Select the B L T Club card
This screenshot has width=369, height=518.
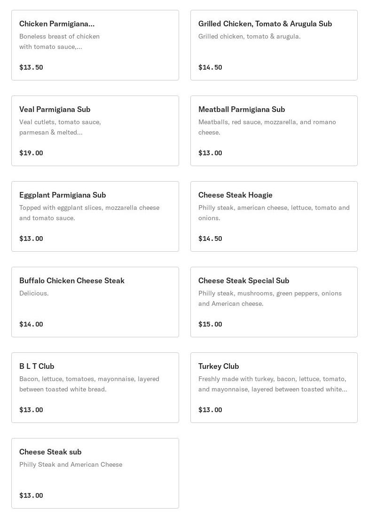point(95,387)
